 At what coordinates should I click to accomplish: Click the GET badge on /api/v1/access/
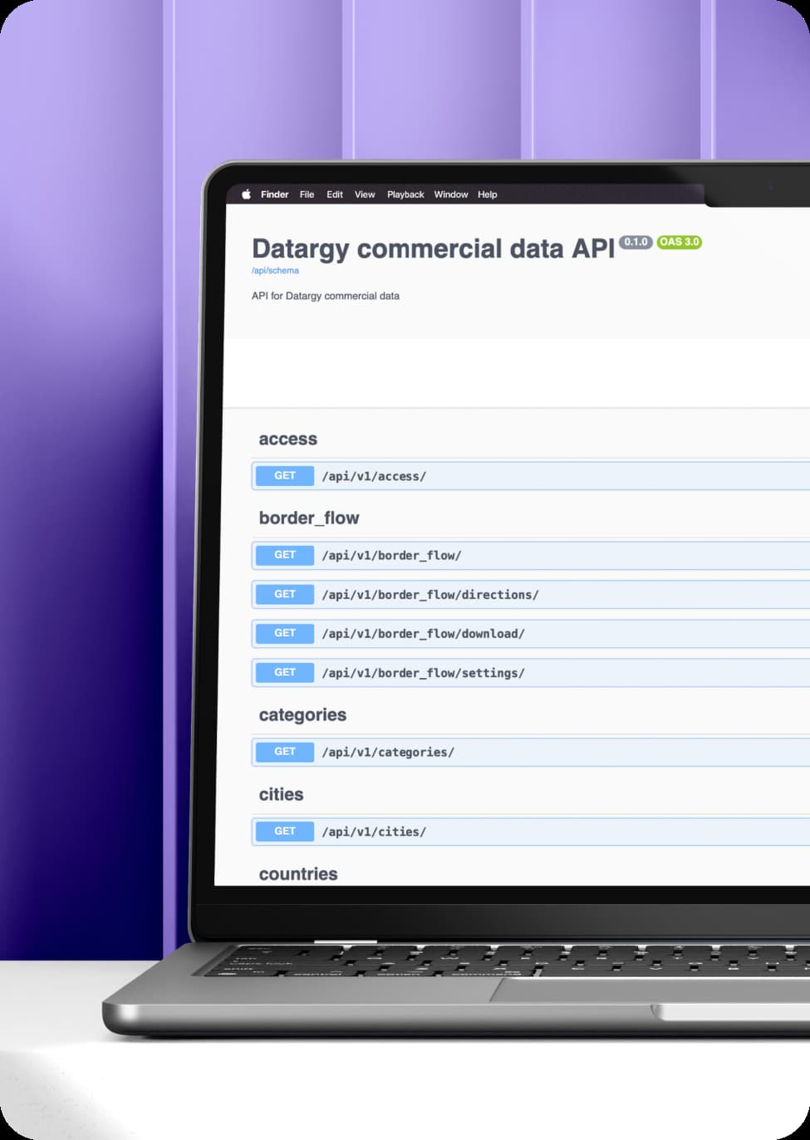click(284, 475)
